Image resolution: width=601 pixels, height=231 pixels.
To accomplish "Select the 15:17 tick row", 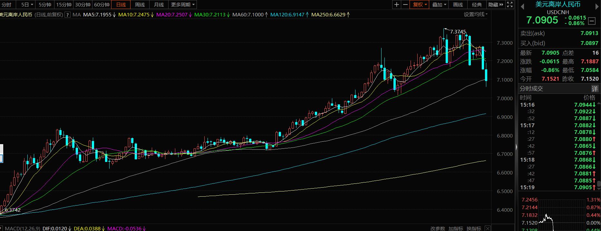I will point(558,125).
